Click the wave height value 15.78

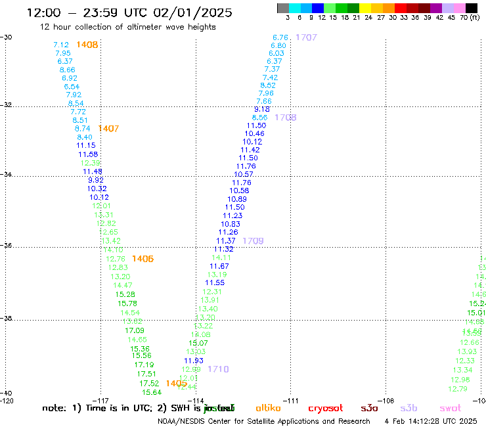point(127,303)
